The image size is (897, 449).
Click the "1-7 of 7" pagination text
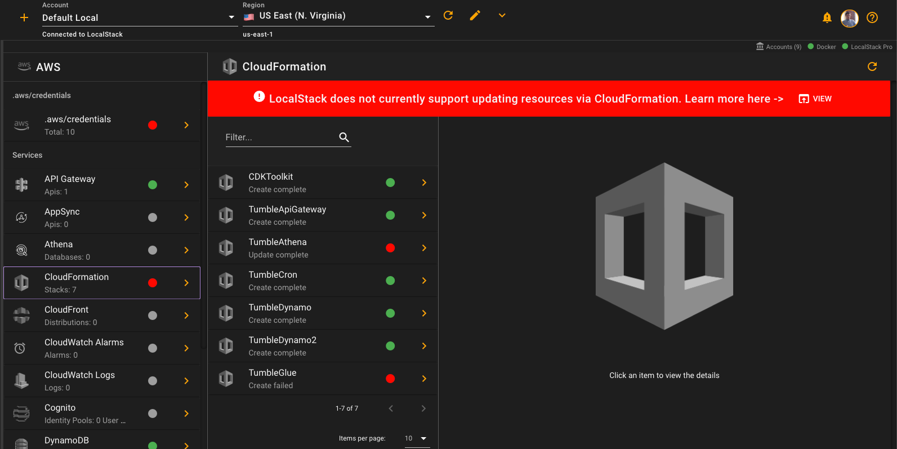coord(347,408)
